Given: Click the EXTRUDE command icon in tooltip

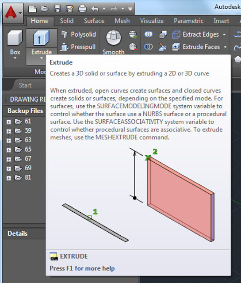Looking at the screenshot, I should (54, 256).
